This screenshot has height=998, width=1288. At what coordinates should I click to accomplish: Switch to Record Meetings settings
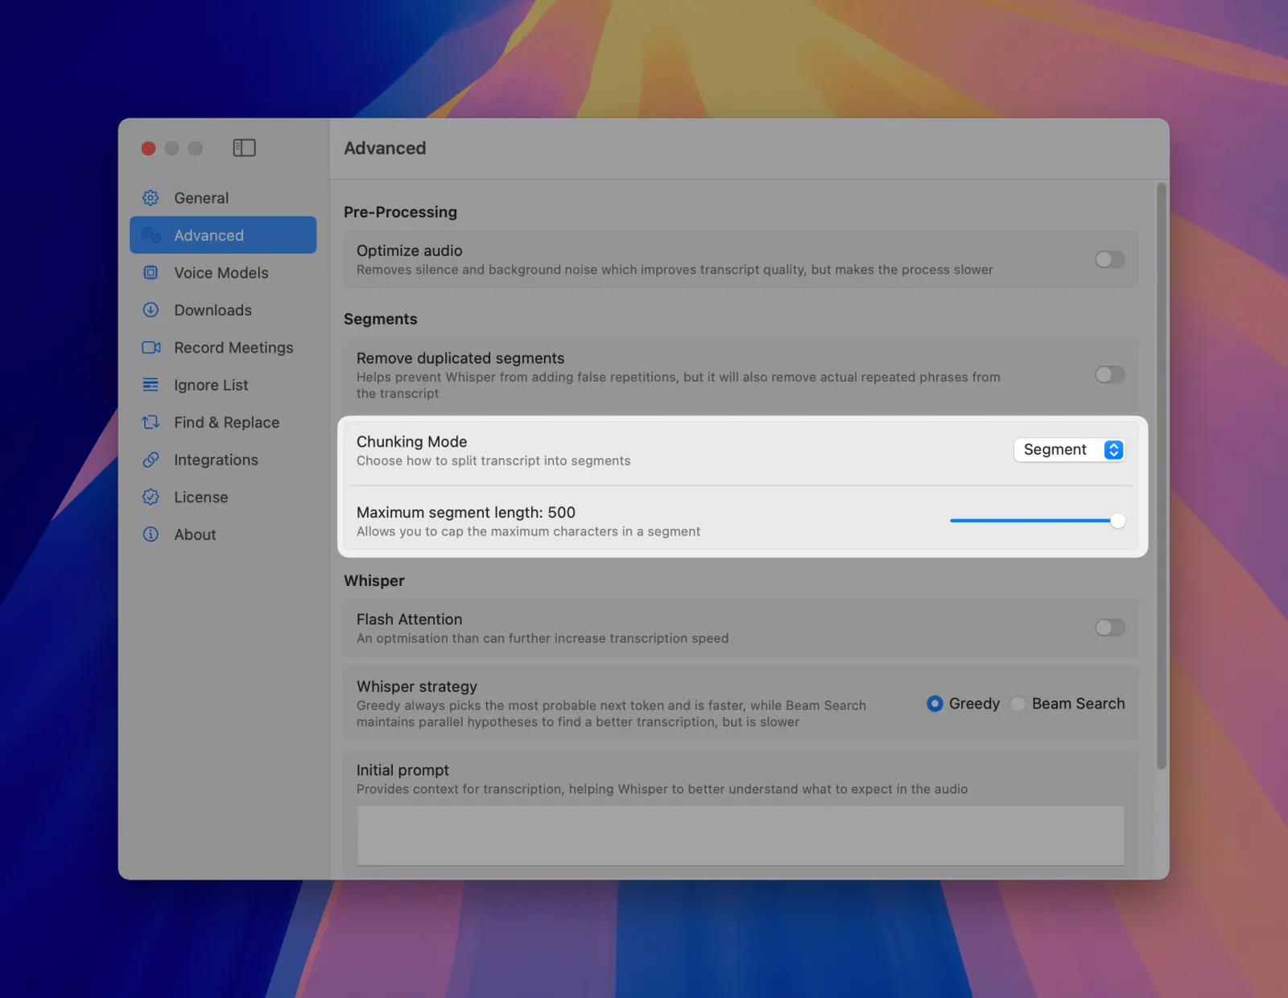[223, 348]
